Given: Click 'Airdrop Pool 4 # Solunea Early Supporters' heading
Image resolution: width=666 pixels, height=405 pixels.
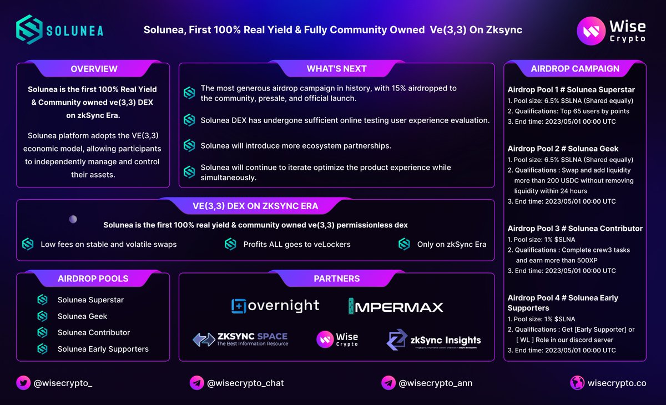Looking at the screenshot, I should coord(563,302).
